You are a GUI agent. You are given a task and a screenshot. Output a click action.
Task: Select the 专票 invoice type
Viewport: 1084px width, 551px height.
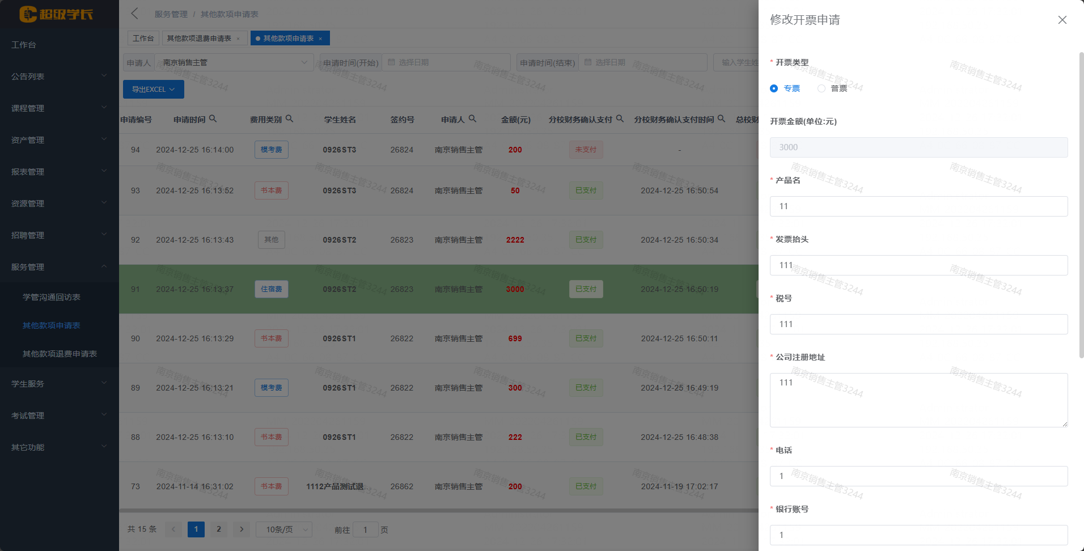coord(774,88)
